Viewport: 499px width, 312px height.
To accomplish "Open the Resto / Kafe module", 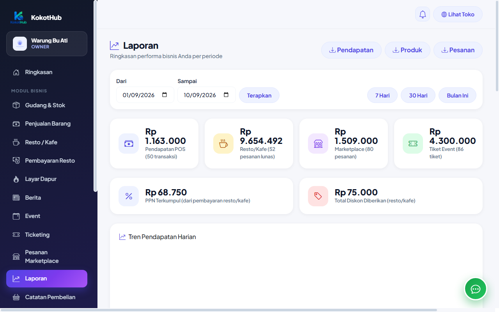I will 47,142.
